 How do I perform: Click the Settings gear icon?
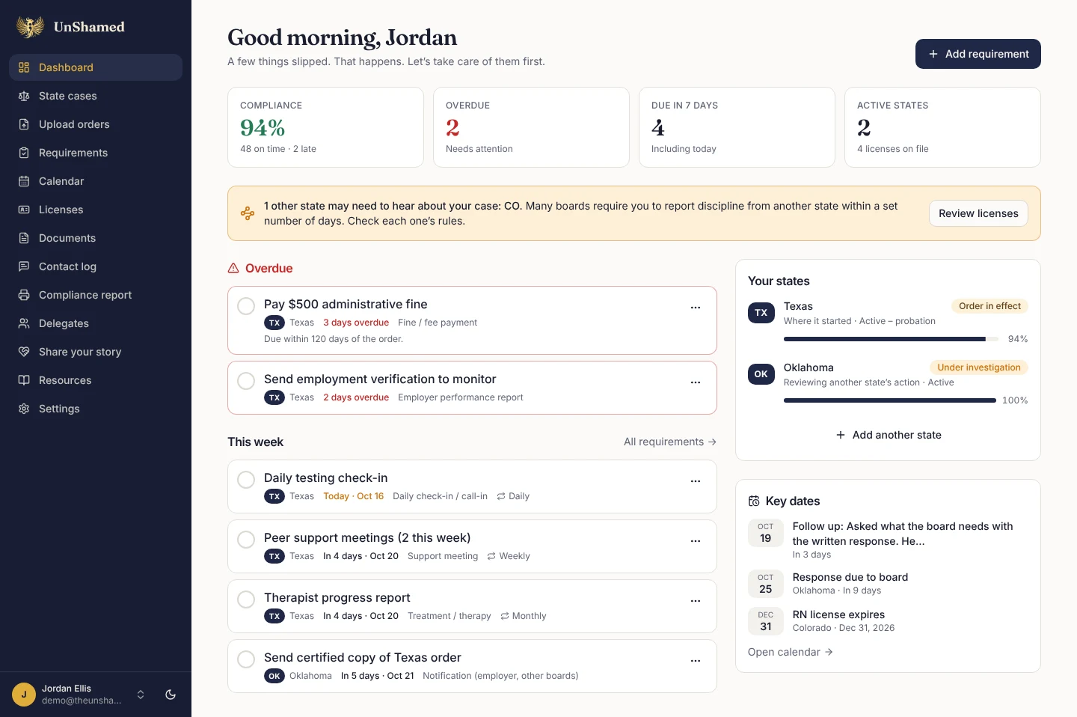pyautogui.click(x=24, y=409)
